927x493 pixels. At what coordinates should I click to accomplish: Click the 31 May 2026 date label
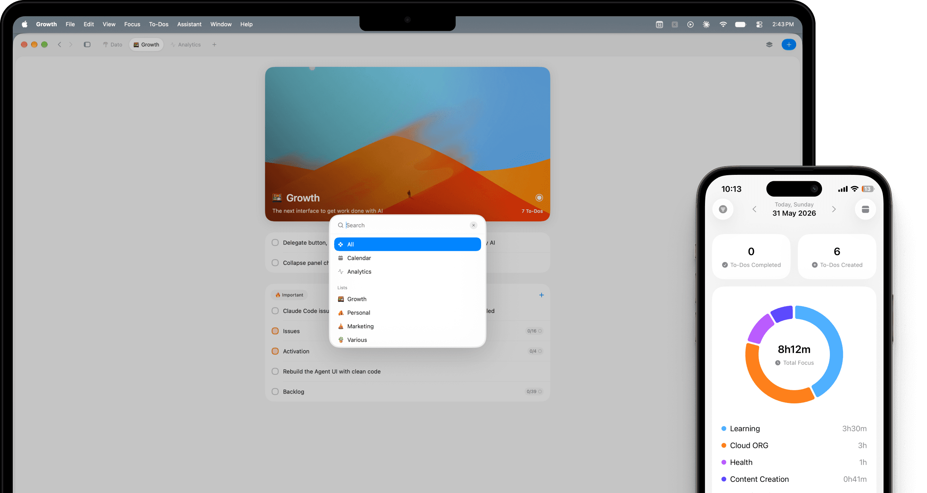click(x=794, y=213)
